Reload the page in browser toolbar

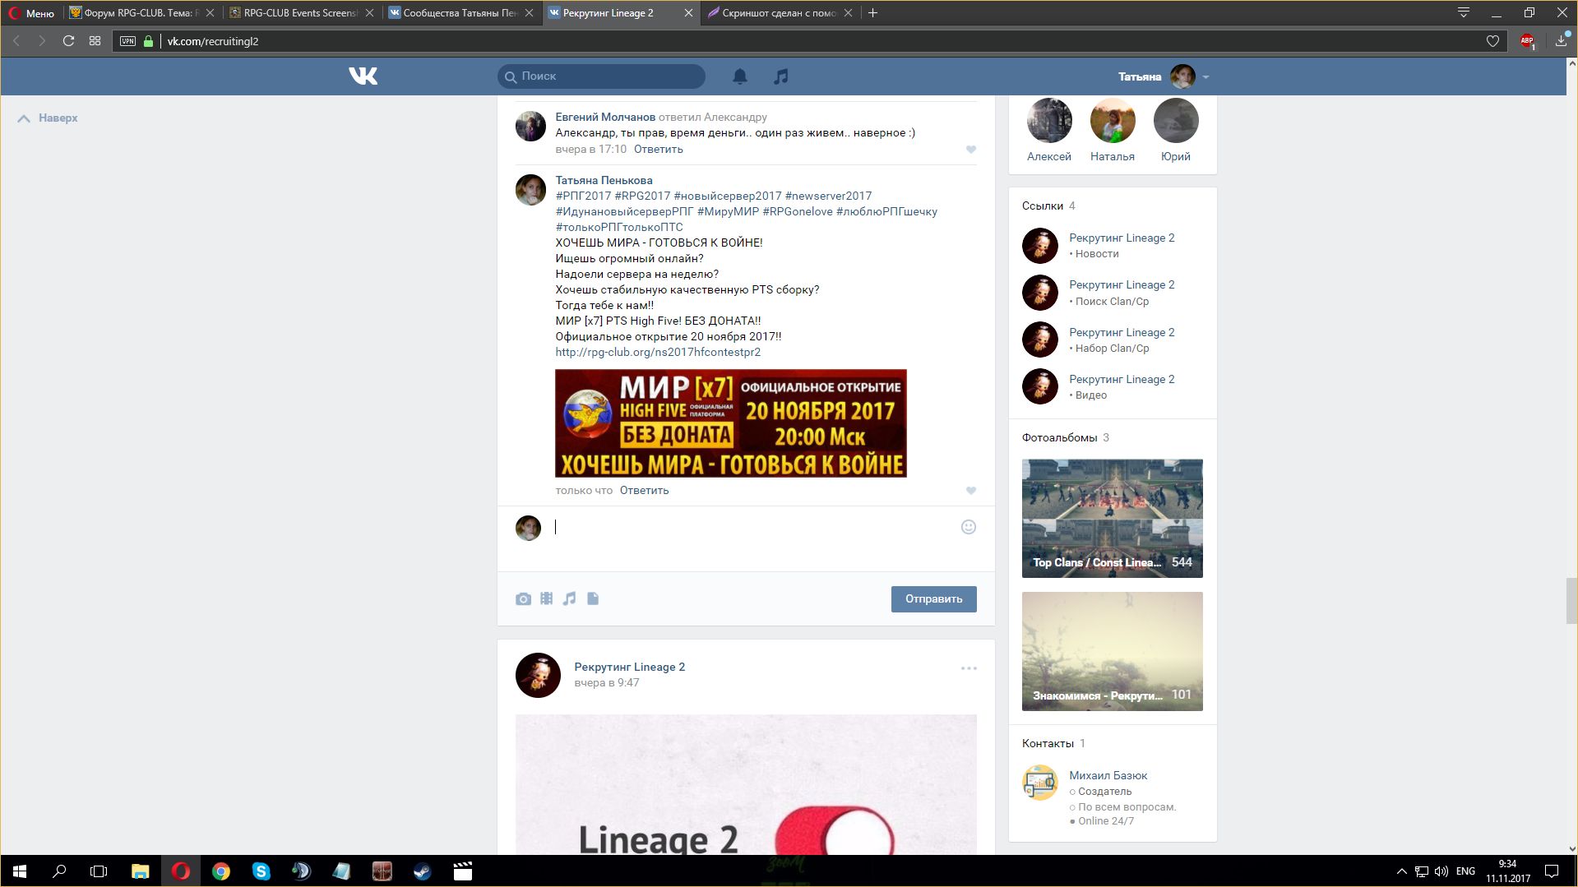click(69, 41)
